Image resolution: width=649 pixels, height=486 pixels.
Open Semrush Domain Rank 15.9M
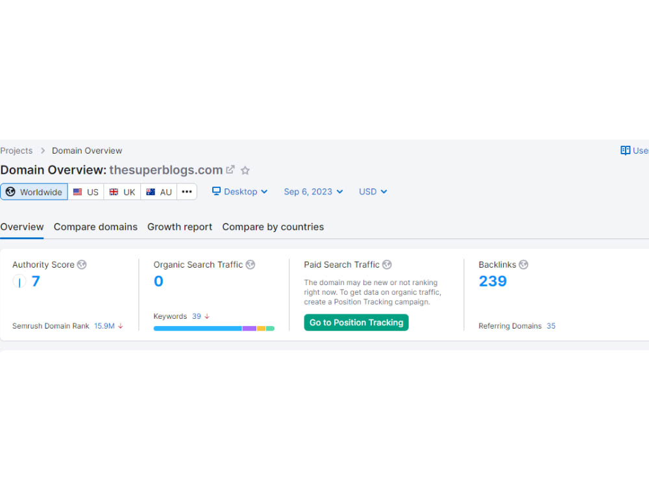point(104,326)
